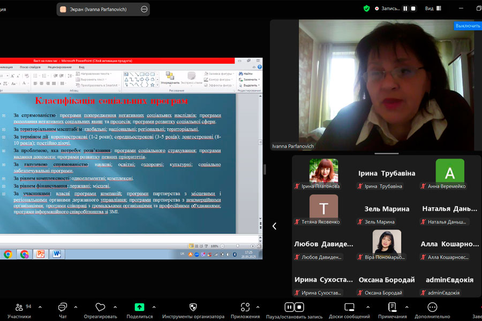Image resolution: width=482 pixels, height=321 pixels.
Task: Open Word icon in Windows taskbar
Action: [57, 254]
